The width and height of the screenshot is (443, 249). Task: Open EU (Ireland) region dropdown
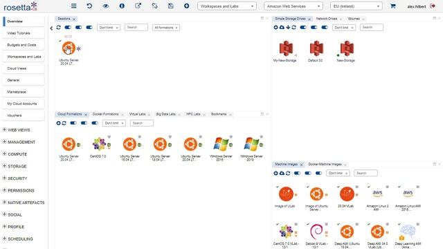pos(356,6)
